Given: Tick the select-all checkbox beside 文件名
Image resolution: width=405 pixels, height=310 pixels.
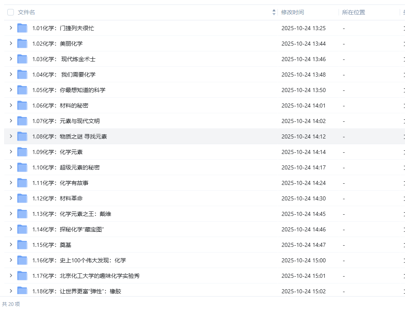Looking at the screenshot, I should (11, 12).
